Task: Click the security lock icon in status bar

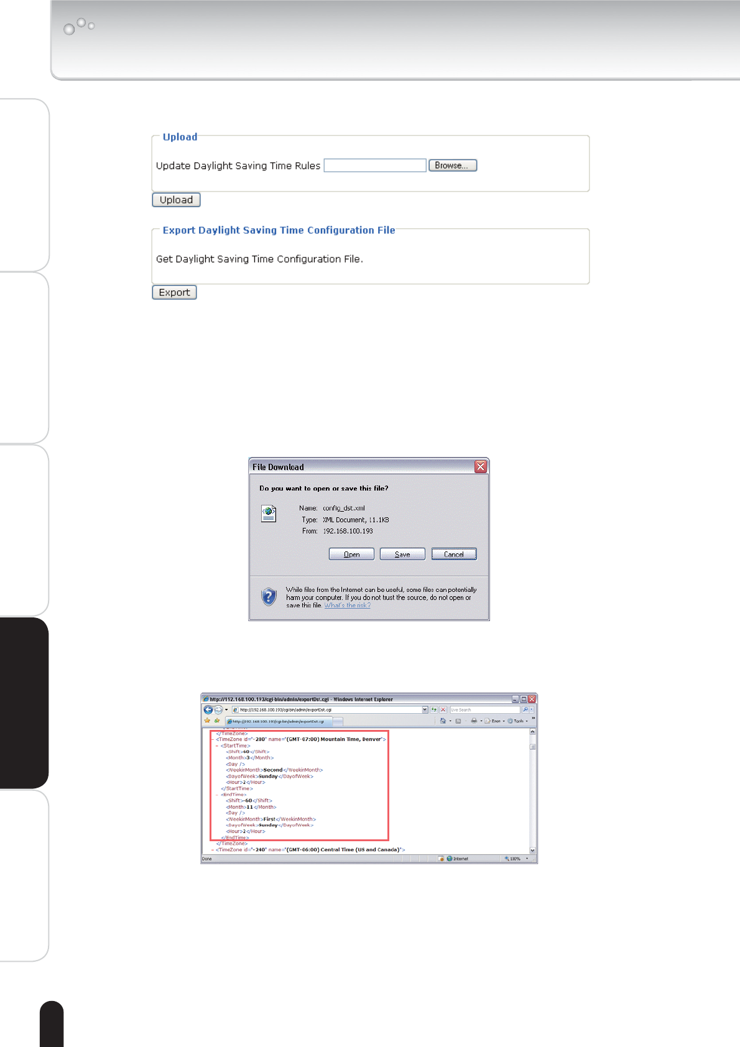Action: (441, 859)
